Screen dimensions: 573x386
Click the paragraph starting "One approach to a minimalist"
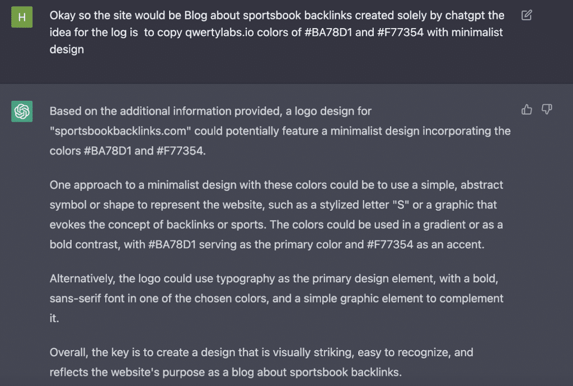click(x=276, y=215)
